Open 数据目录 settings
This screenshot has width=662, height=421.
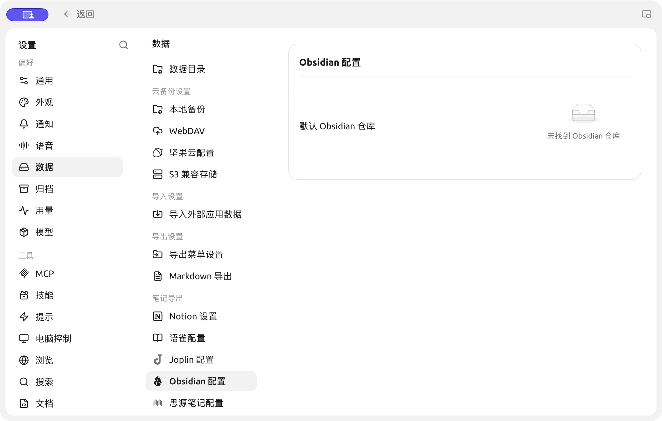point(201,69)
